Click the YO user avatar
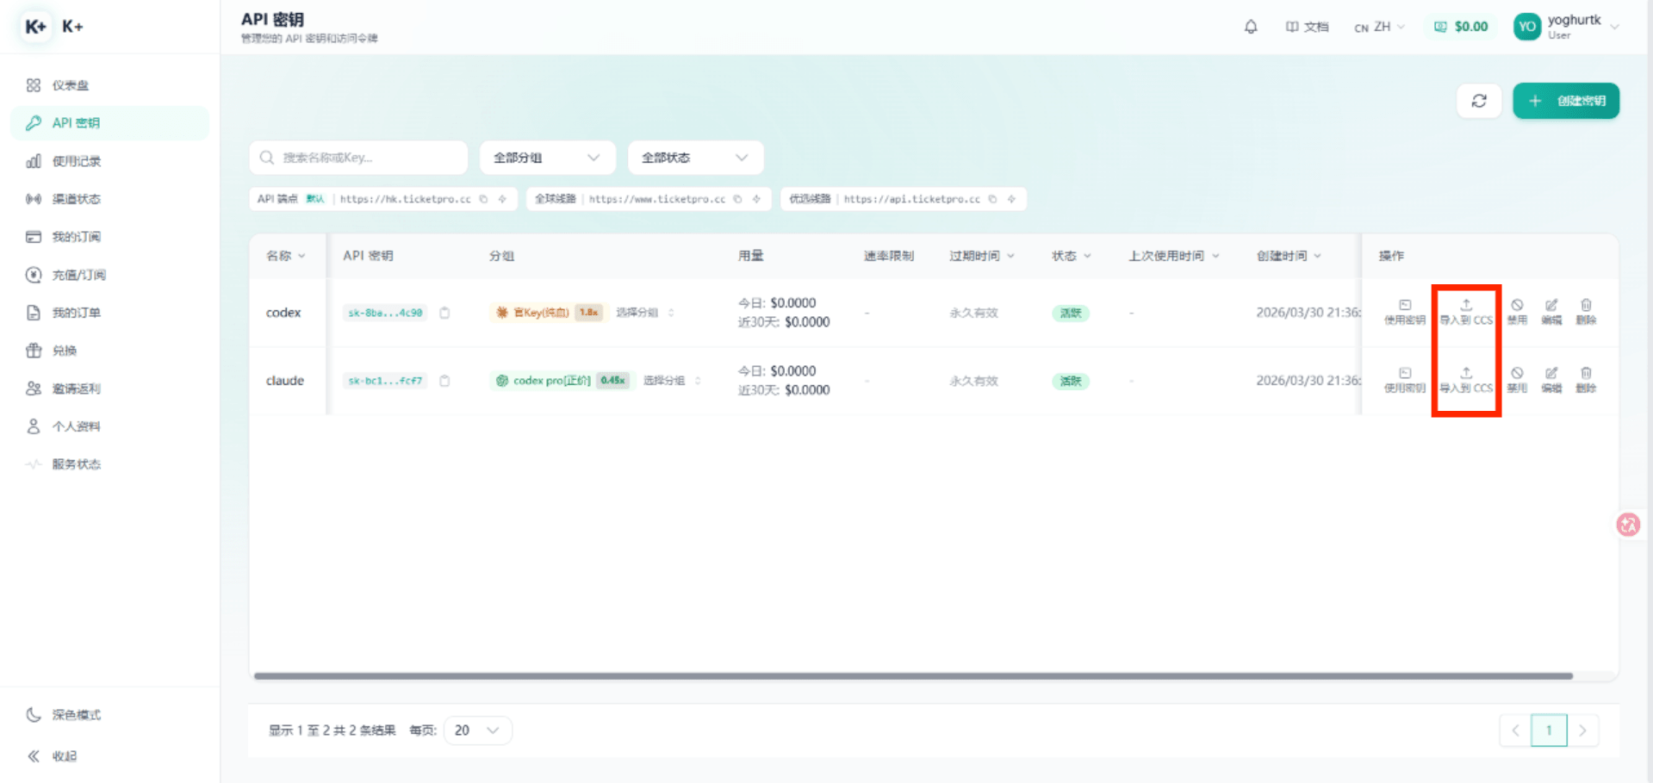Viewport: 1653px width, 783px height. point(1527,27)
